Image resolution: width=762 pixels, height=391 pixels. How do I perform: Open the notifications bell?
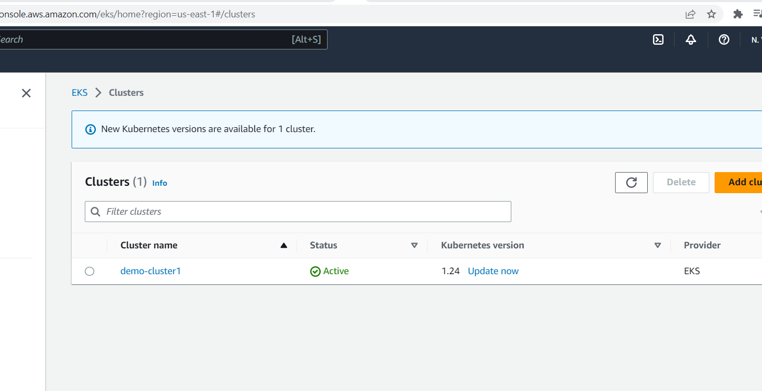[691, 39]
